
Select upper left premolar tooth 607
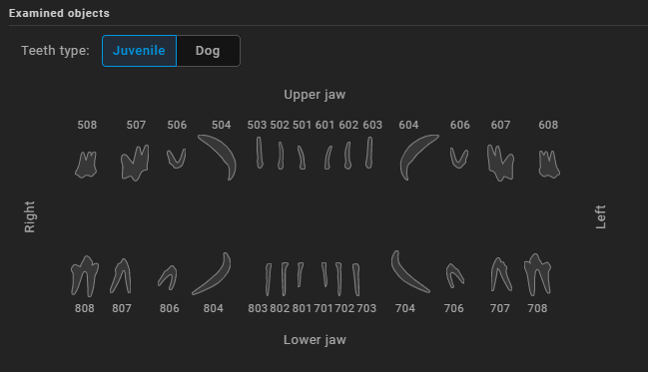coord(500,163)
